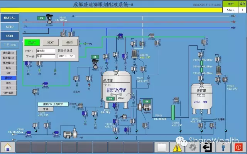
Task: Click the NEXT button
Action: (51, 42)
